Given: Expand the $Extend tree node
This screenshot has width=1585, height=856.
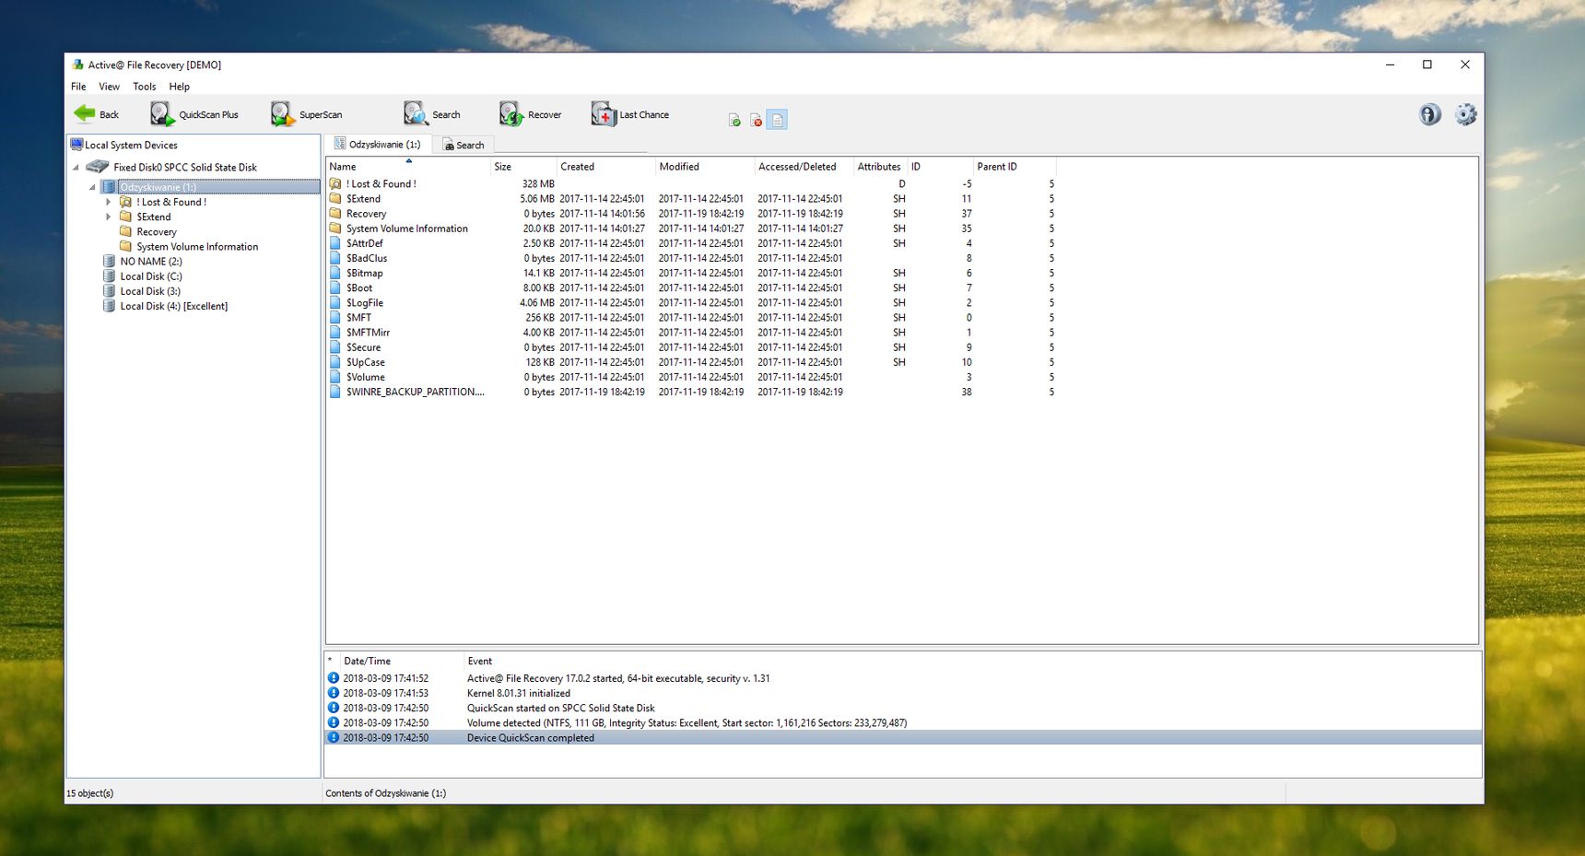Looking at the screenshot, I should [109, 217].
